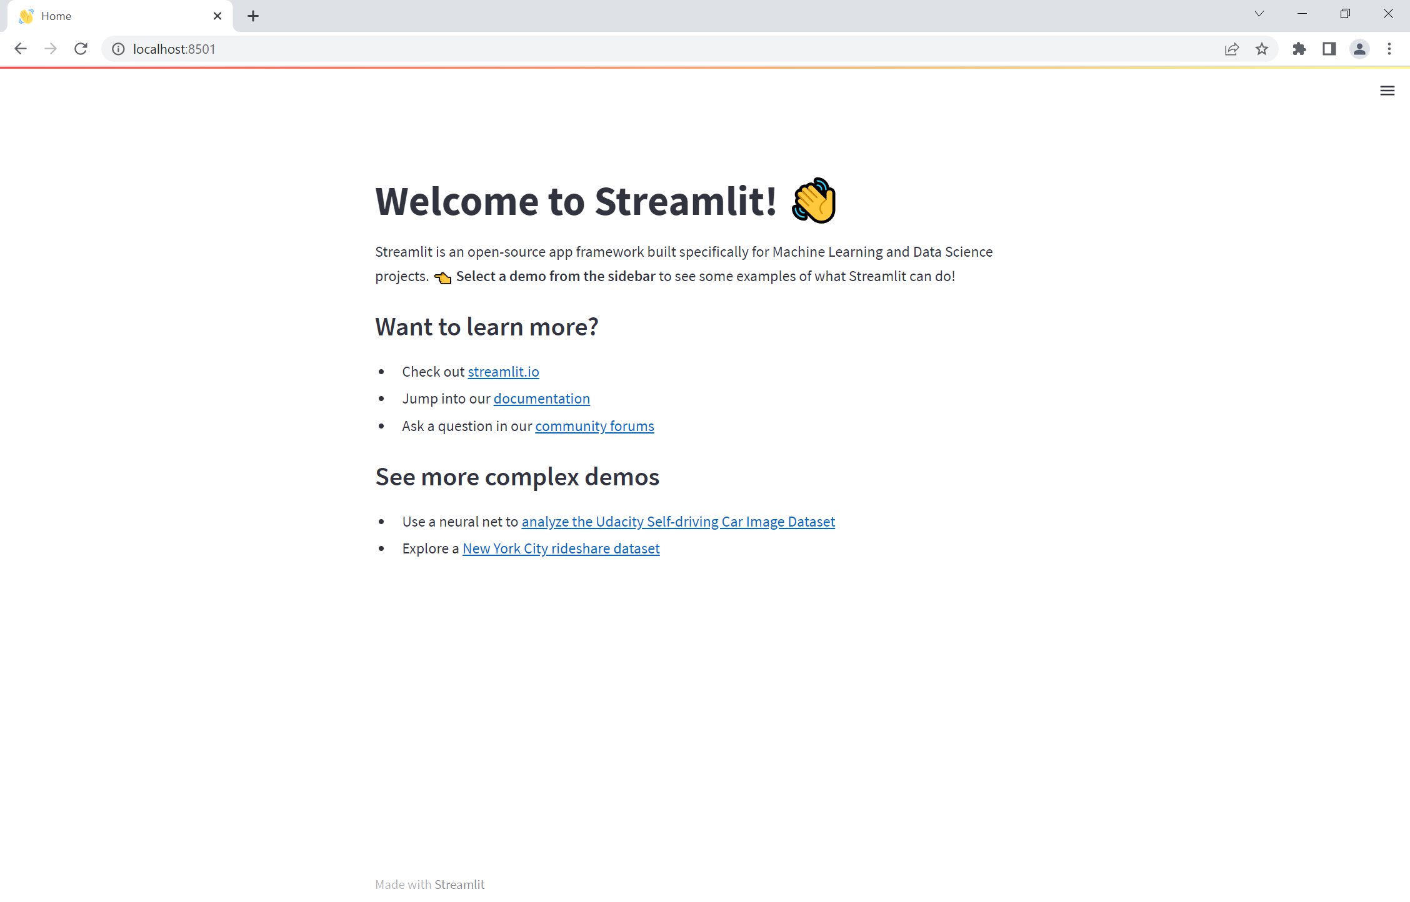Click the browser back arrow
The width and height of the screenshot is (1410, 902).
pos(21,49)
